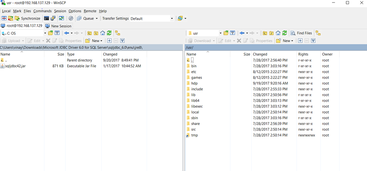This screenshot has width=367, height=171.
Task: Go to remote parent directory icon
Action: 265,33
